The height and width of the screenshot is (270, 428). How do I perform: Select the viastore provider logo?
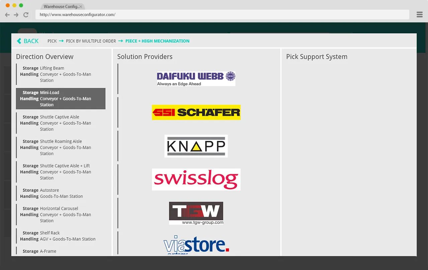tap(196, 245)
